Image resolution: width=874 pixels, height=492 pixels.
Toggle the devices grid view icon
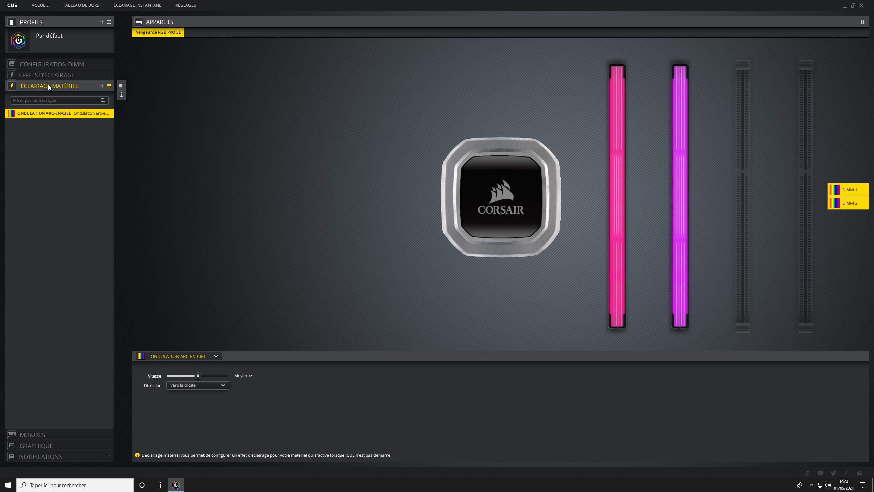click(862, 22)
